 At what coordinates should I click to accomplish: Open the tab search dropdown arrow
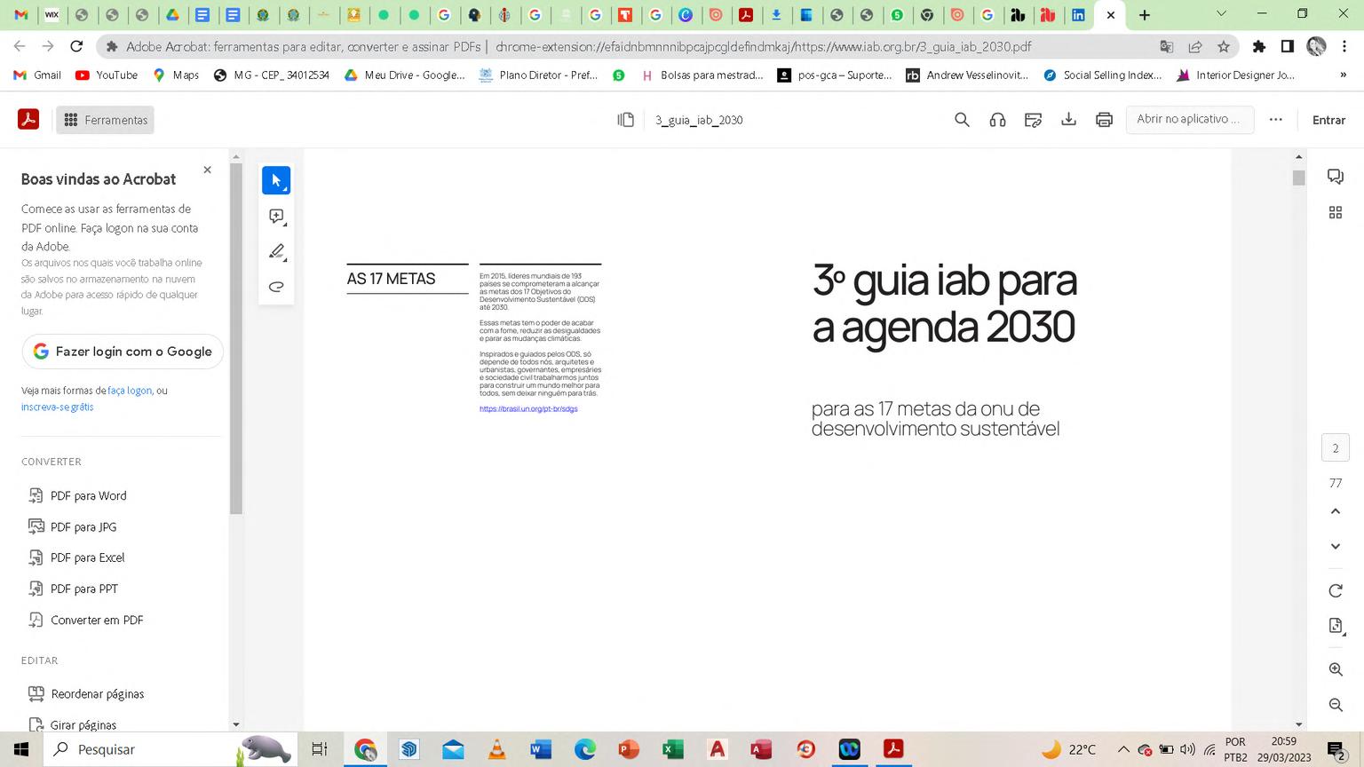(x=1221, y=14)
